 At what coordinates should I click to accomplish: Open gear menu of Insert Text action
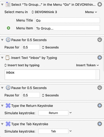pyautogui.click(x=100, y=58)
